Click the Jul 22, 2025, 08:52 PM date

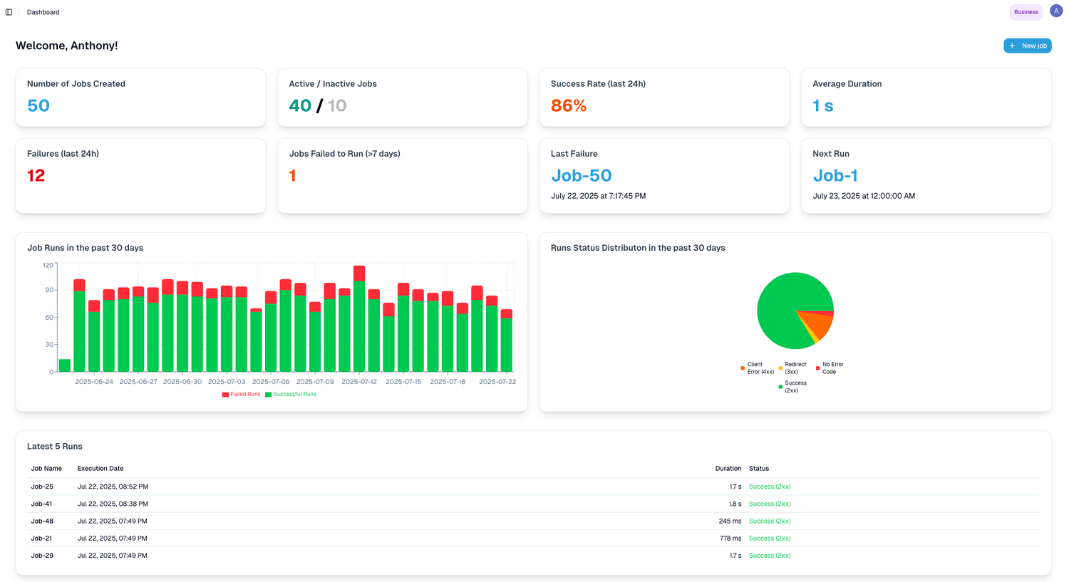coord(113,487)
